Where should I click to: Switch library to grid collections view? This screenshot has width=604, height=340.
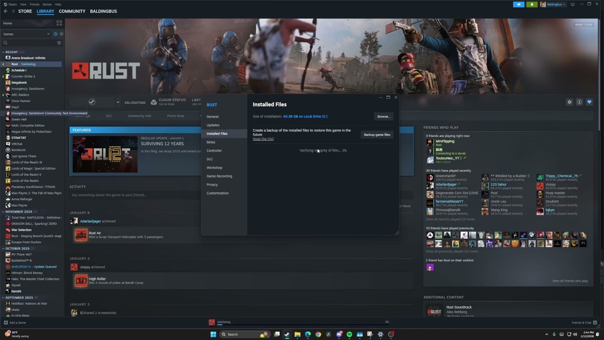click(59, 23)
